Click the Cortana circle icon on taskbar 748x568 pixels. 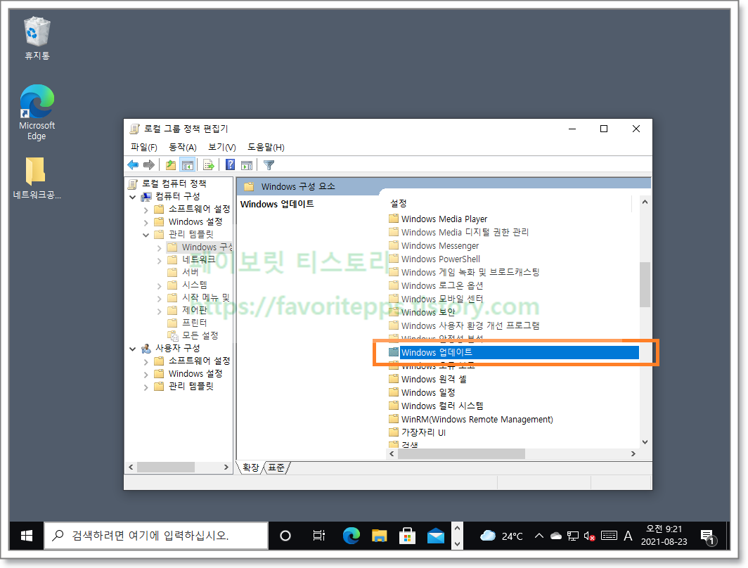tap(285, 536)
